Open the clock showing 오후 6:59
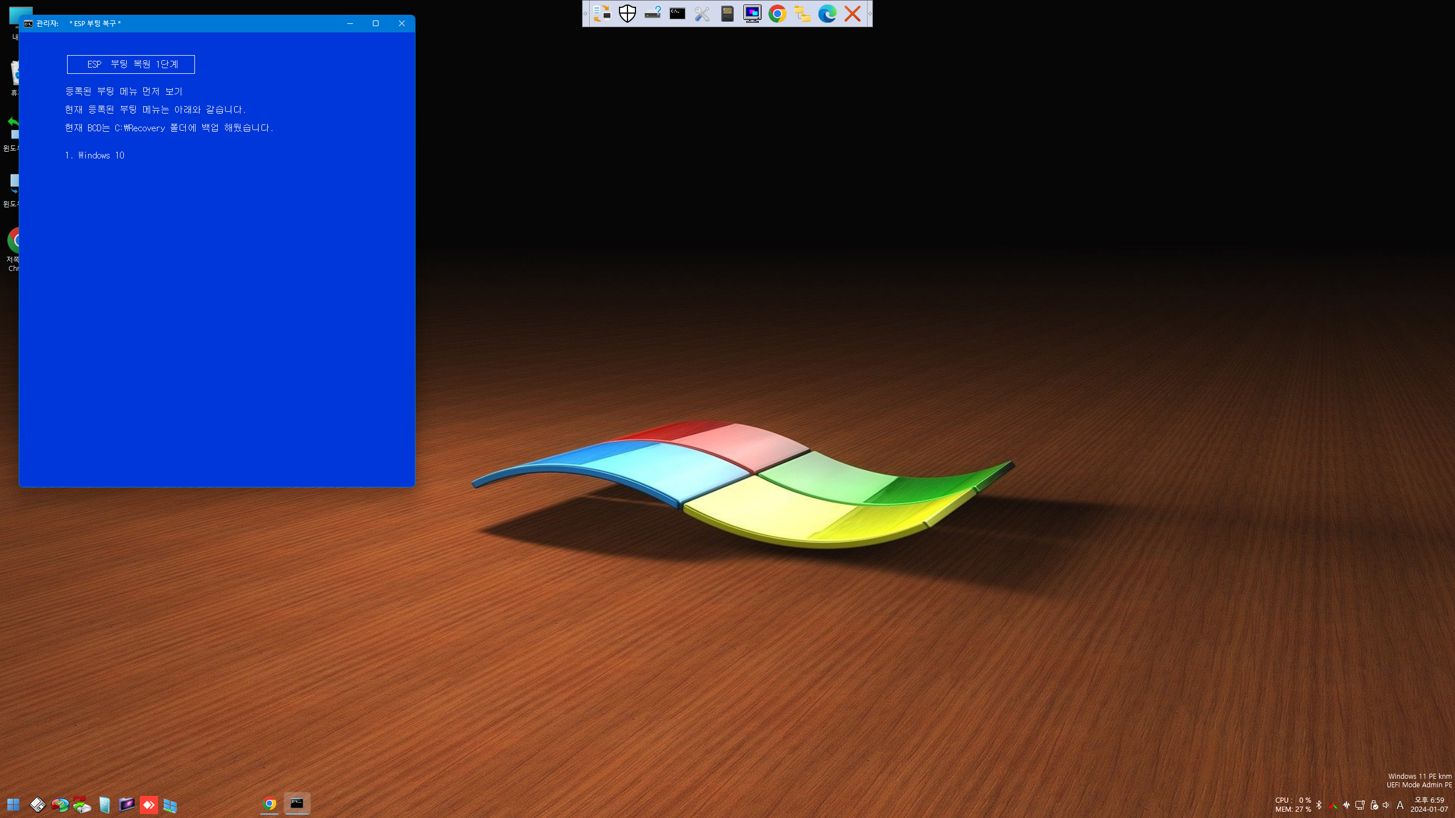This screenshot has height=818, width=1455. point(1429,804)
